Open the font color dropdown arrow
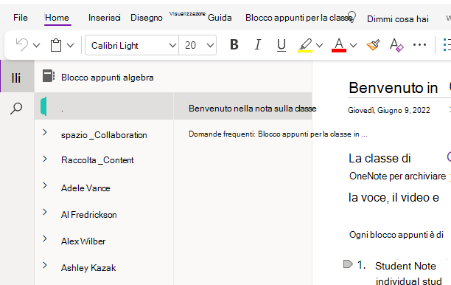451x285 pixels. (x=354, y=45)
